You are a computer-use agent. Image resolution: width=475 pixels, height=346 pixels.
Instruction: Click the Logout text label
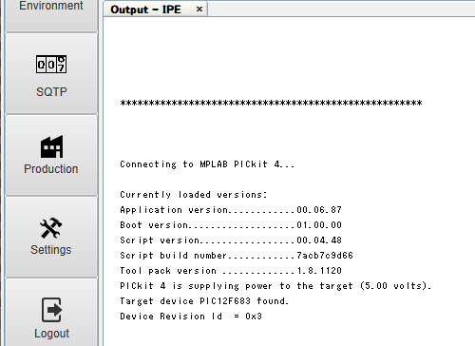(51, 334)
